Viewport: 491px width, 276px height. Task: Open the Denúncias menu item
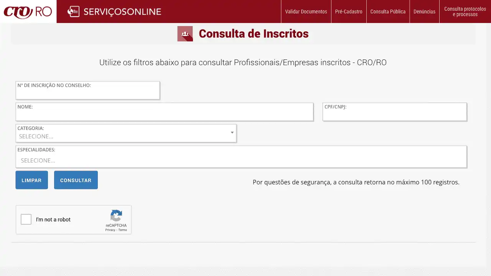tap(424, 11)
